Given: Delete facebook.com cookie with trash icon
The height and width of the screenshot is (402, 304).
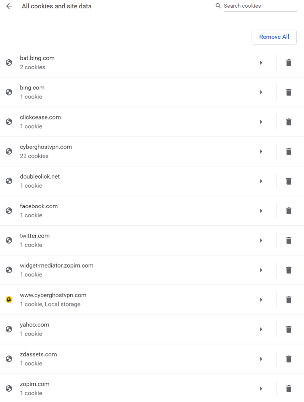Looking at the screenshot, I should coord(289,211).
